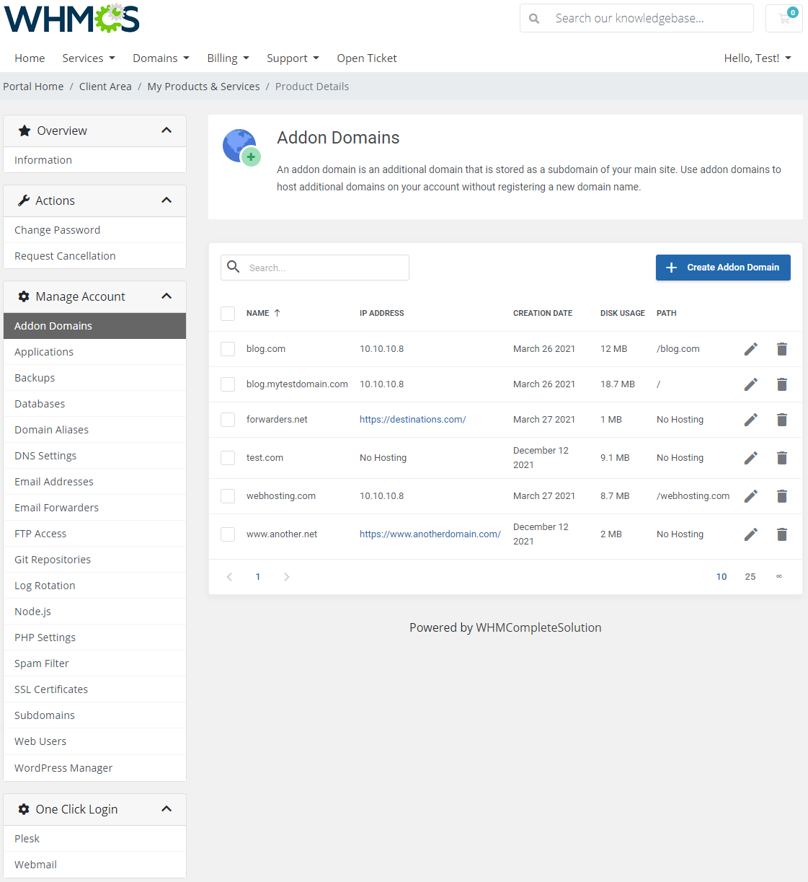
Task: Go to Home in the navigation bar
Action: coord(30,58)
